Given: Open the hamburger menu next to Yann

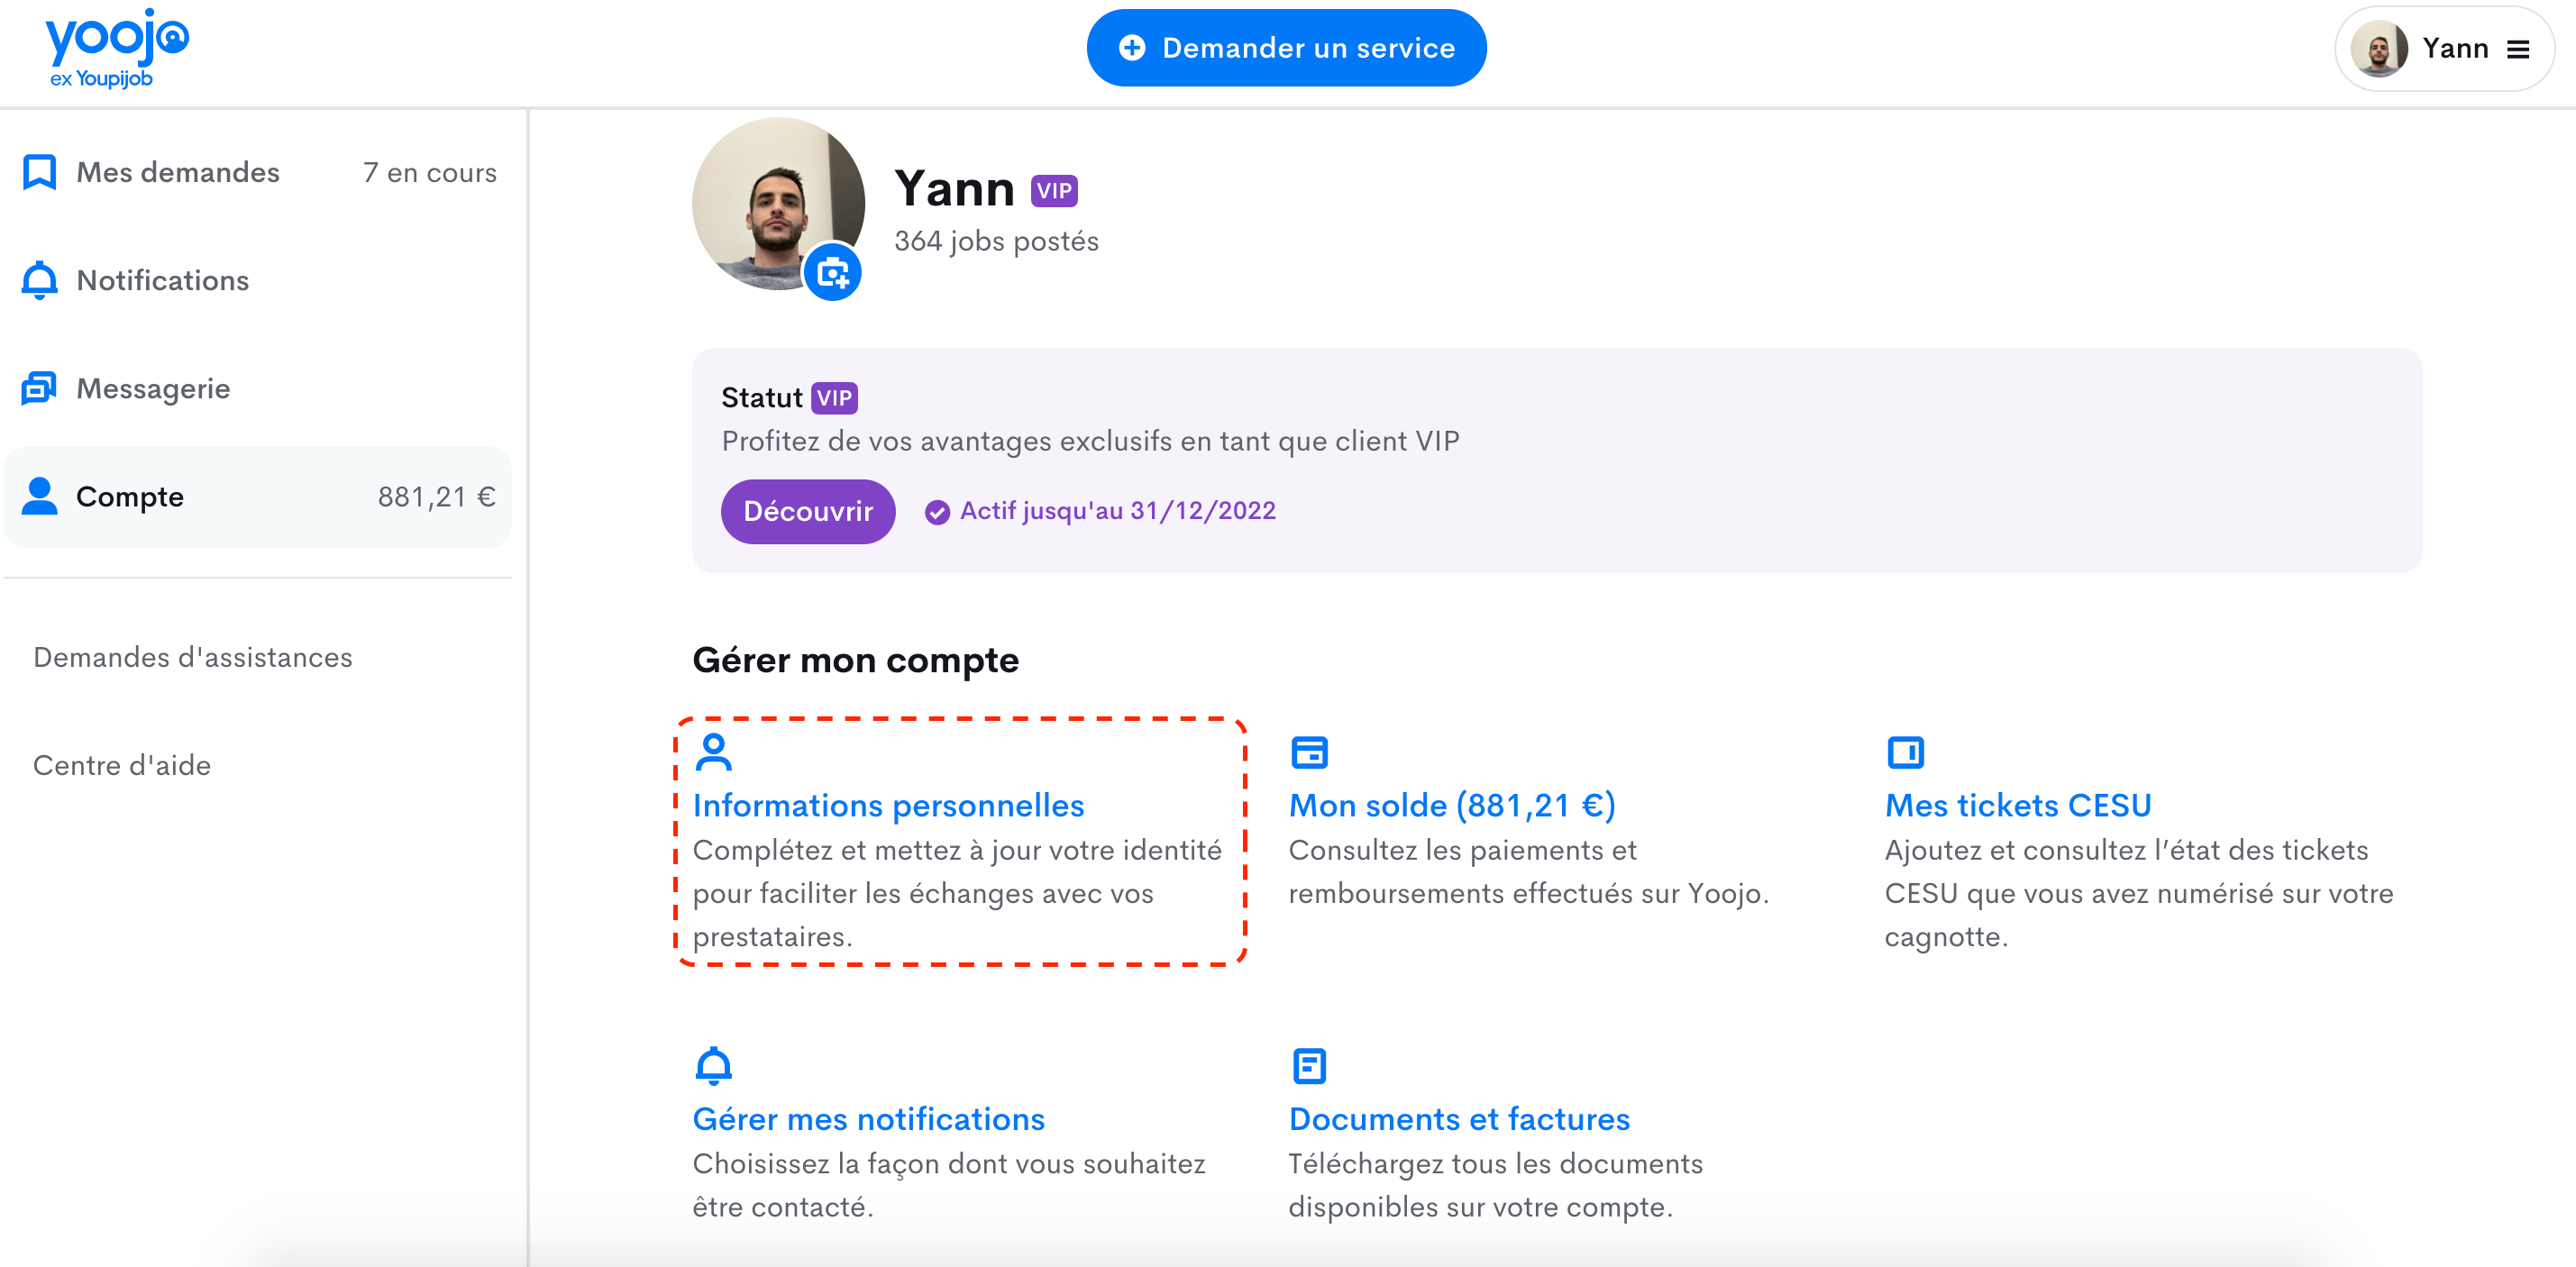Looking at the screenshot, I should pyautogui.click(x=2518, y=49).
